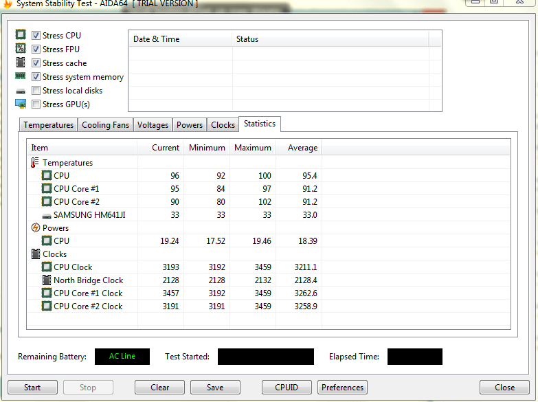Click the system memory RAM stick icon
The image size is (538, 402).
tap(21, 76)
